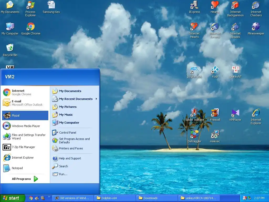Viewport: 269px width, 202px height.
Task: Open E-mail Microsoft Office Outlook entry
Action: pos(25,103)
